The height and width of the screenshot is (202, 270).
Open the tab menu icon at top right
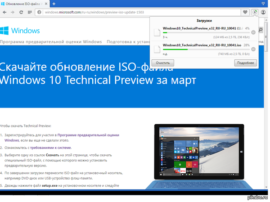[x=263, y=4]
